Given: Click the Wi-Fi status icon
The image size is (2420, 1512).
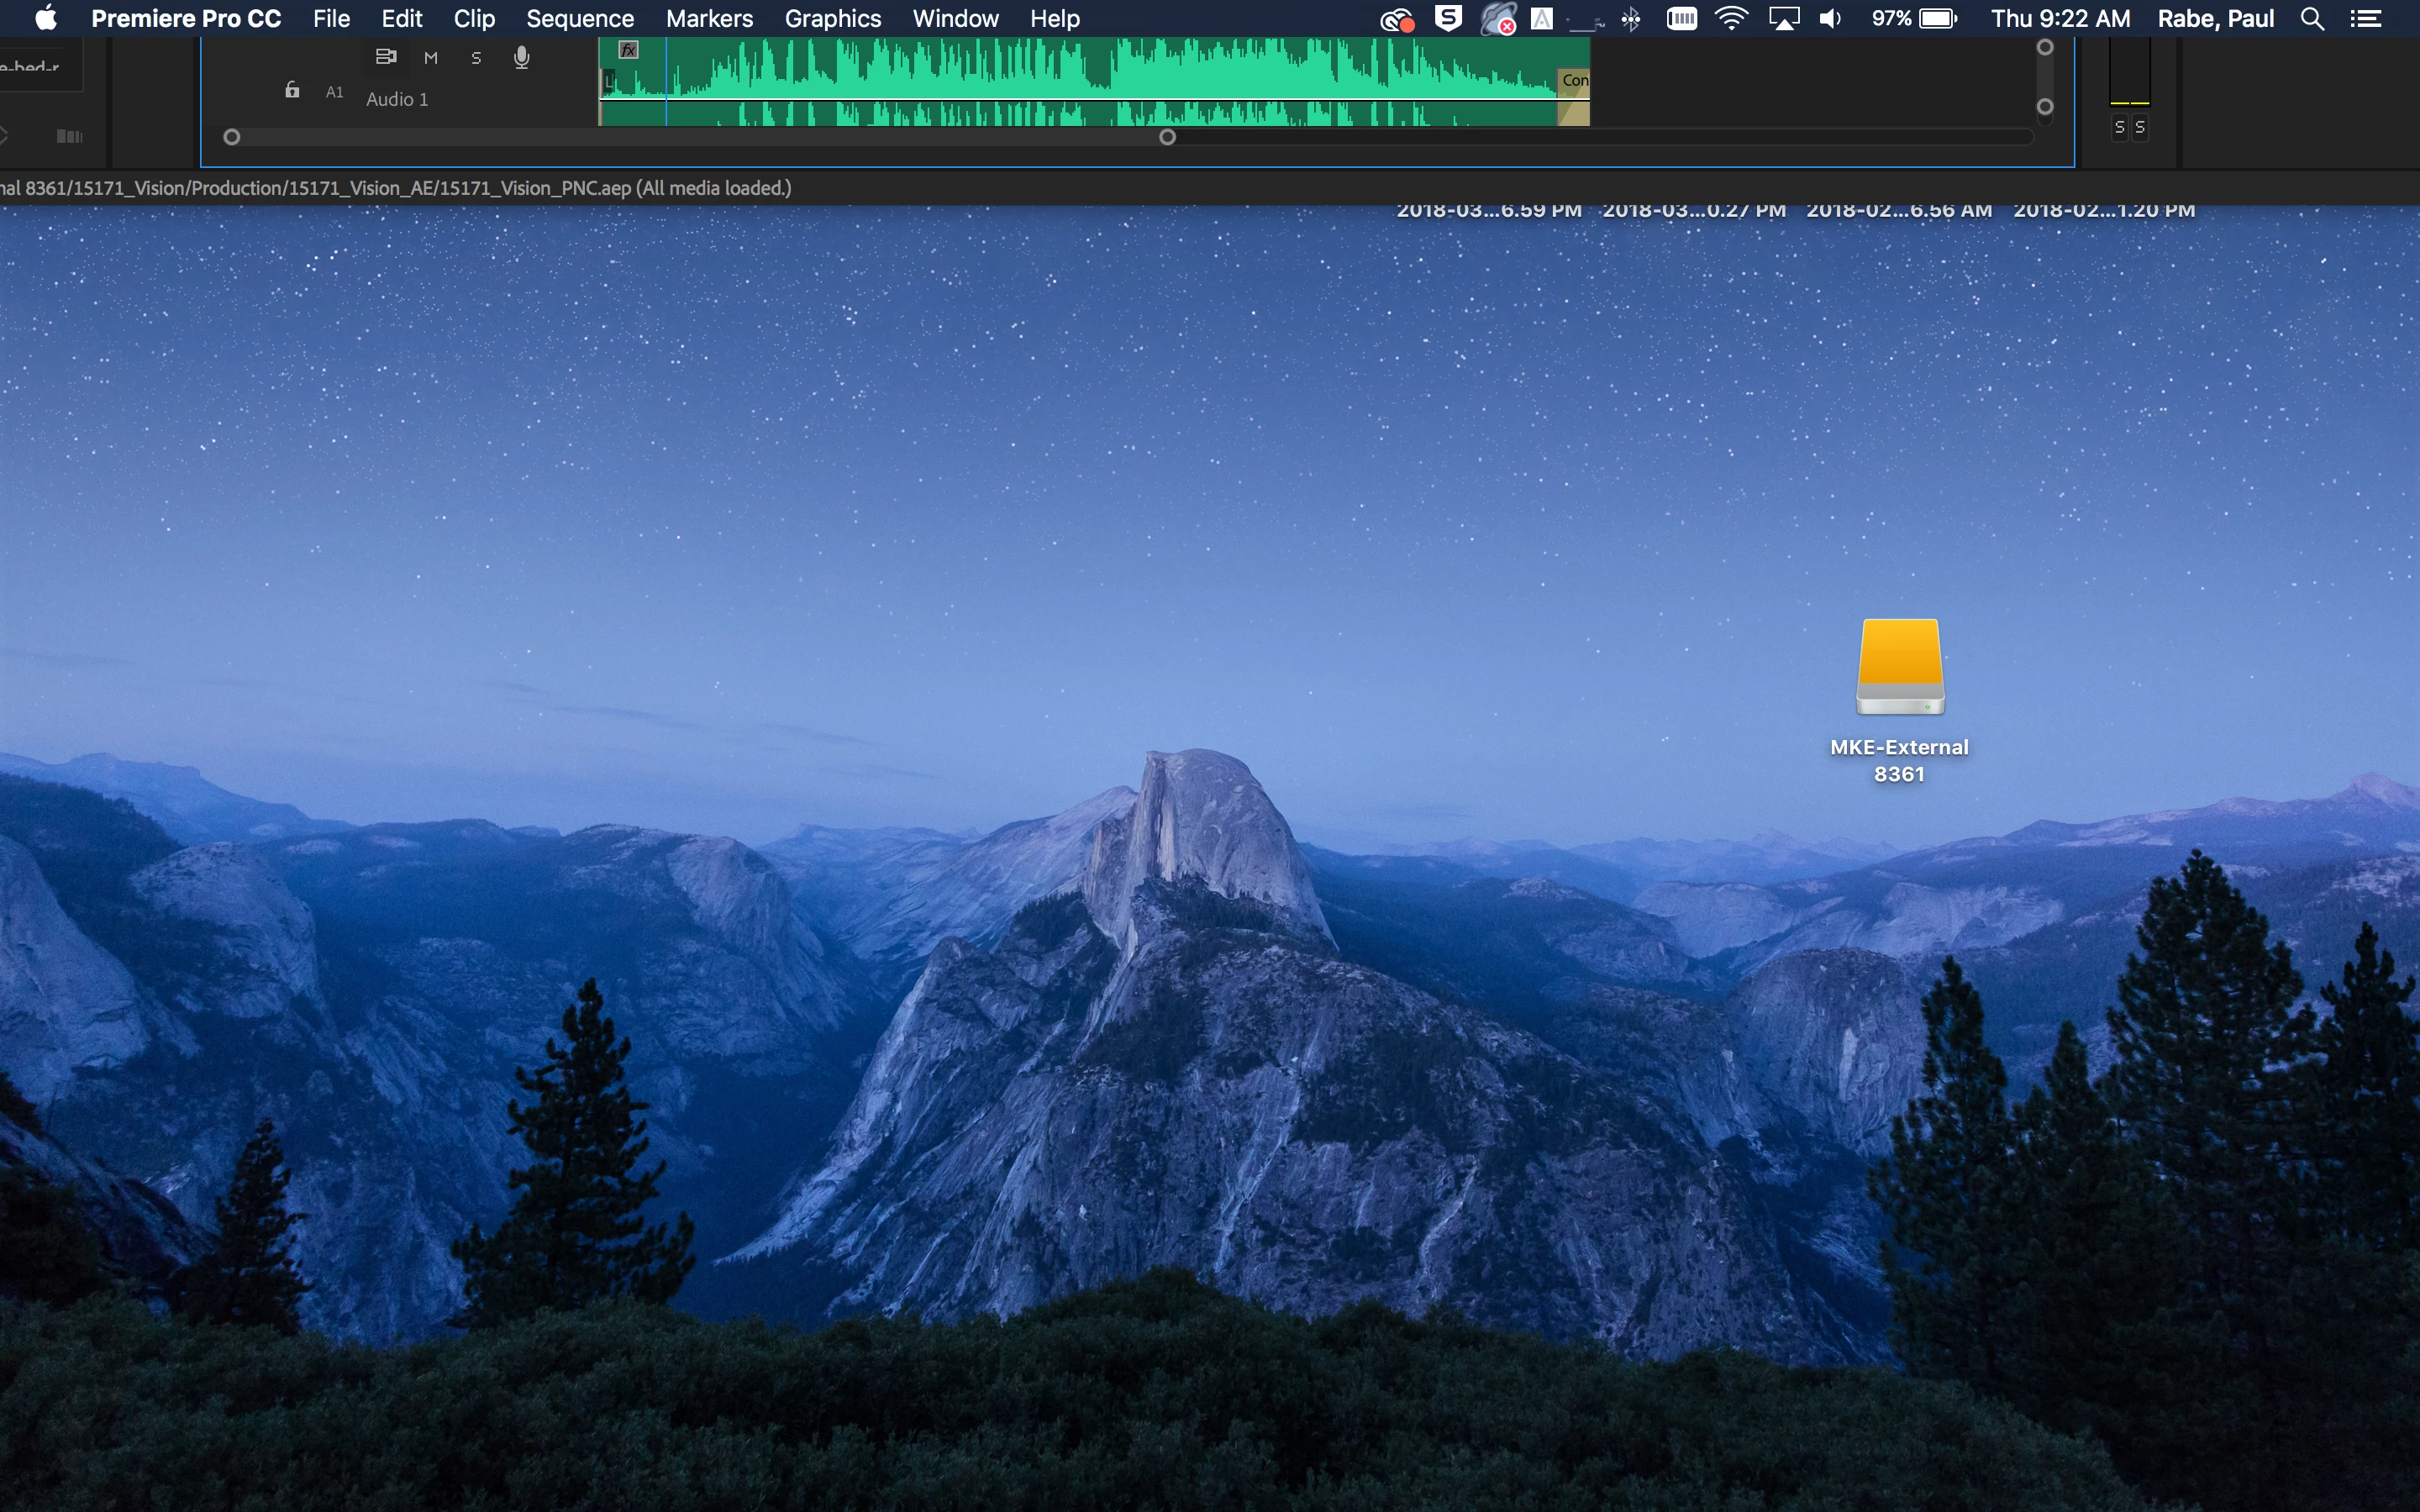Looking at the screenshot, I should (x=1731, y=19).
